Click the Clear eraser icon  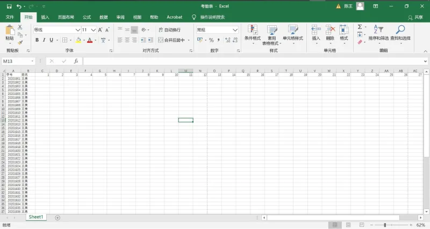click(x=360, y=42)
